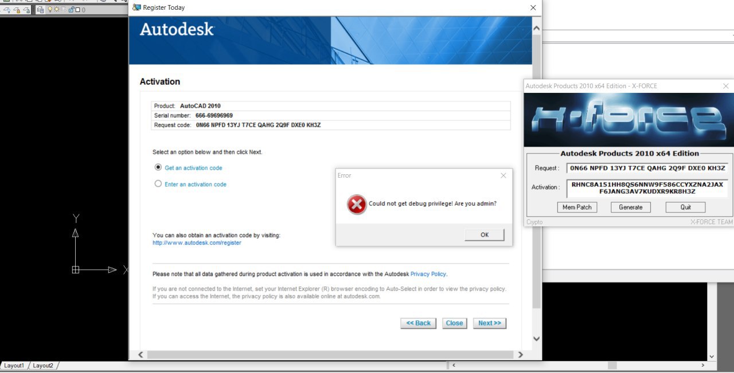
Task: Click the X-FORCE TEAM status text
Action: pos(711,222)
